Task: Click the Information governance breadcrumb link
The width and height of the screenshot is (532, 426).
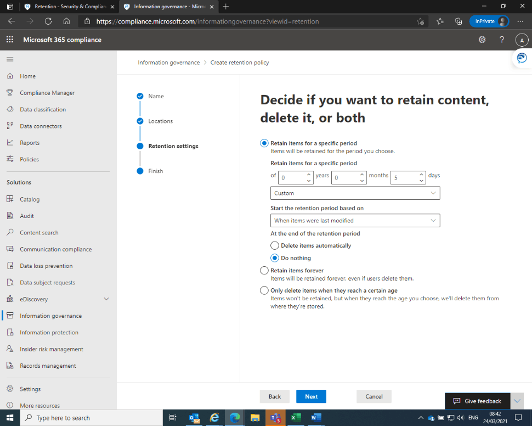Action: point(168,63)
